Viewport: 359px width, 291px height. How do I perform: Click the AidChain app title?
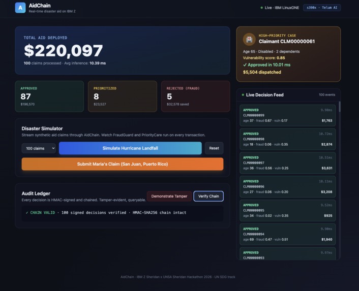[x=40, y=6]
